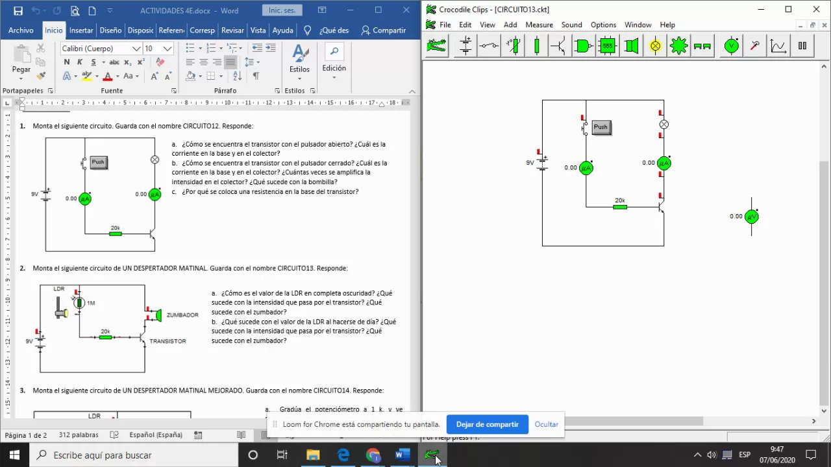Apply the yellow text highlight color button
This screenshot has width=831, height=467.
coord(86,76)
